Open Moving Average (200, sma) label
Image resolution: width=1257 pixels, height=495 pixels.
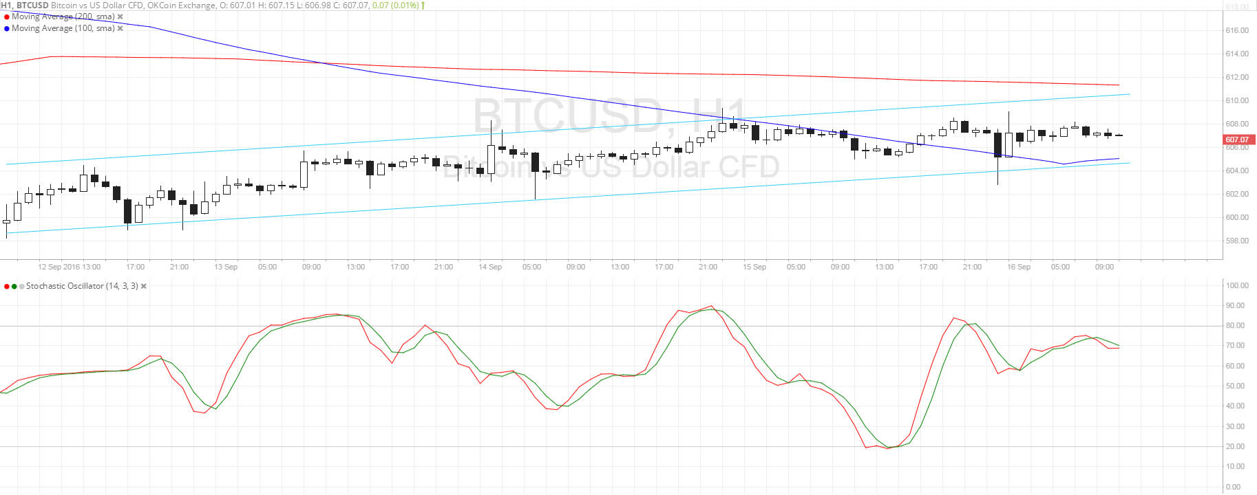pyautogui.click(x=63, y=16)
